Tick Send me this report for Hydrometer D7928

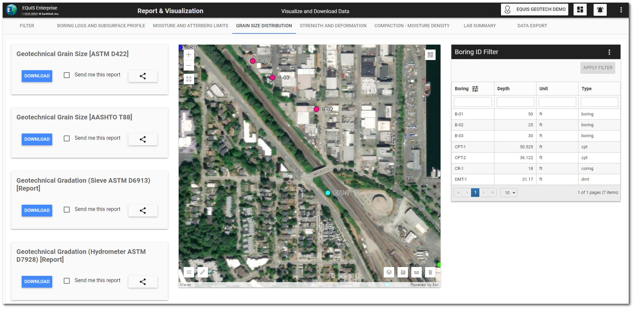pos(67,281)
